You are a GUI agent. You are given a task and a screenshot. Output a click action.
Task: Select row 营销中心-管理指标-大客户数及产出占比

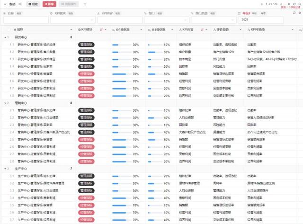tap(44, 132)
